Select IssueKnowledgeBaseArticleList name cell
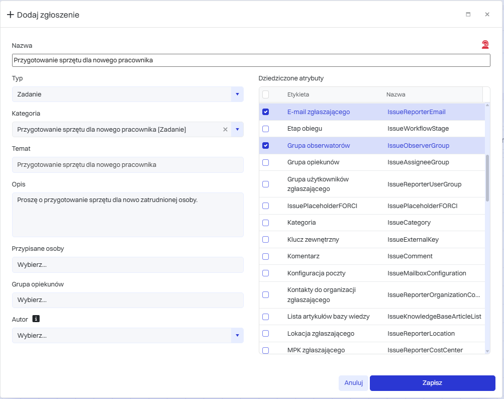The image size is (504, 399). pos(434,317)
